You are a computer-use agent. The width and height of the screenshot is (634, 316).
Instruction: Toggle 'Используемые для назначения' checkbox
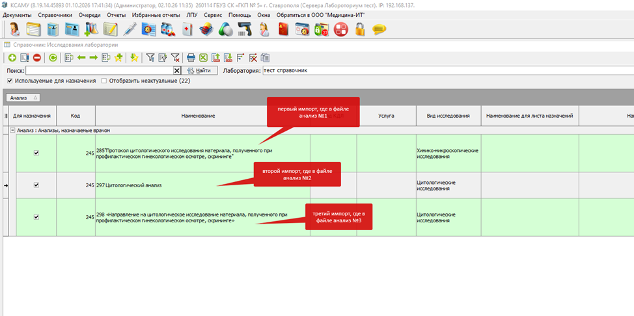click(x=10, y=81)
